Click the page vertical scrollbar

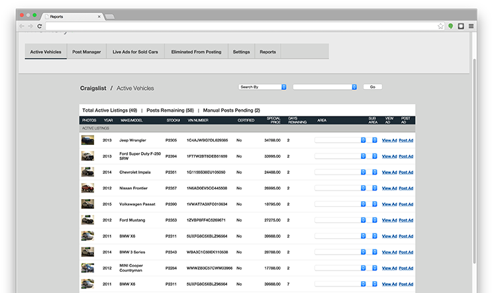tap(474, 161)
